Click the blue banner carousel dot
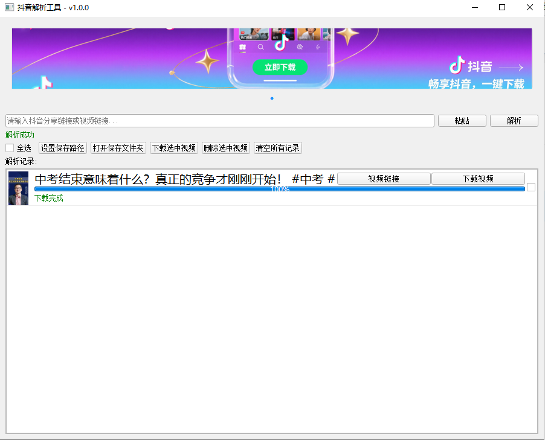The width and height of the screenshot is (545, 440). [x=272, y=98]
